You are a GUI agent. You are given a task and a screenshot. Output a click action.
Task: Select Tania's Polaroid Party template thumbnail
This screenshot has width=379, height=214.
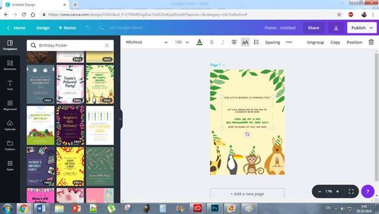(70, 84)
